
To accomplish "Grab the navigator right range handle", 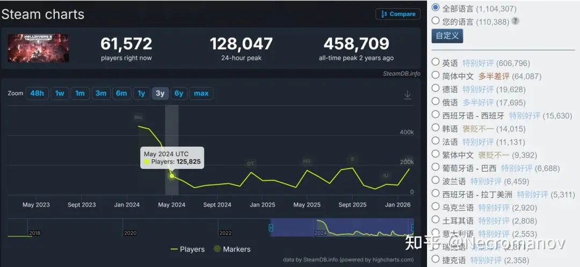I will point(413,228).
